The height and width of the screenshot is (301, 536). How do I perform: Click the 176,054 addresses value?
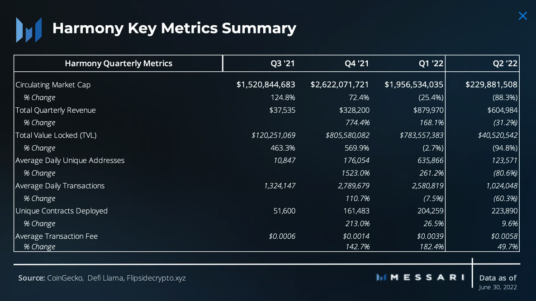(356, 161)
